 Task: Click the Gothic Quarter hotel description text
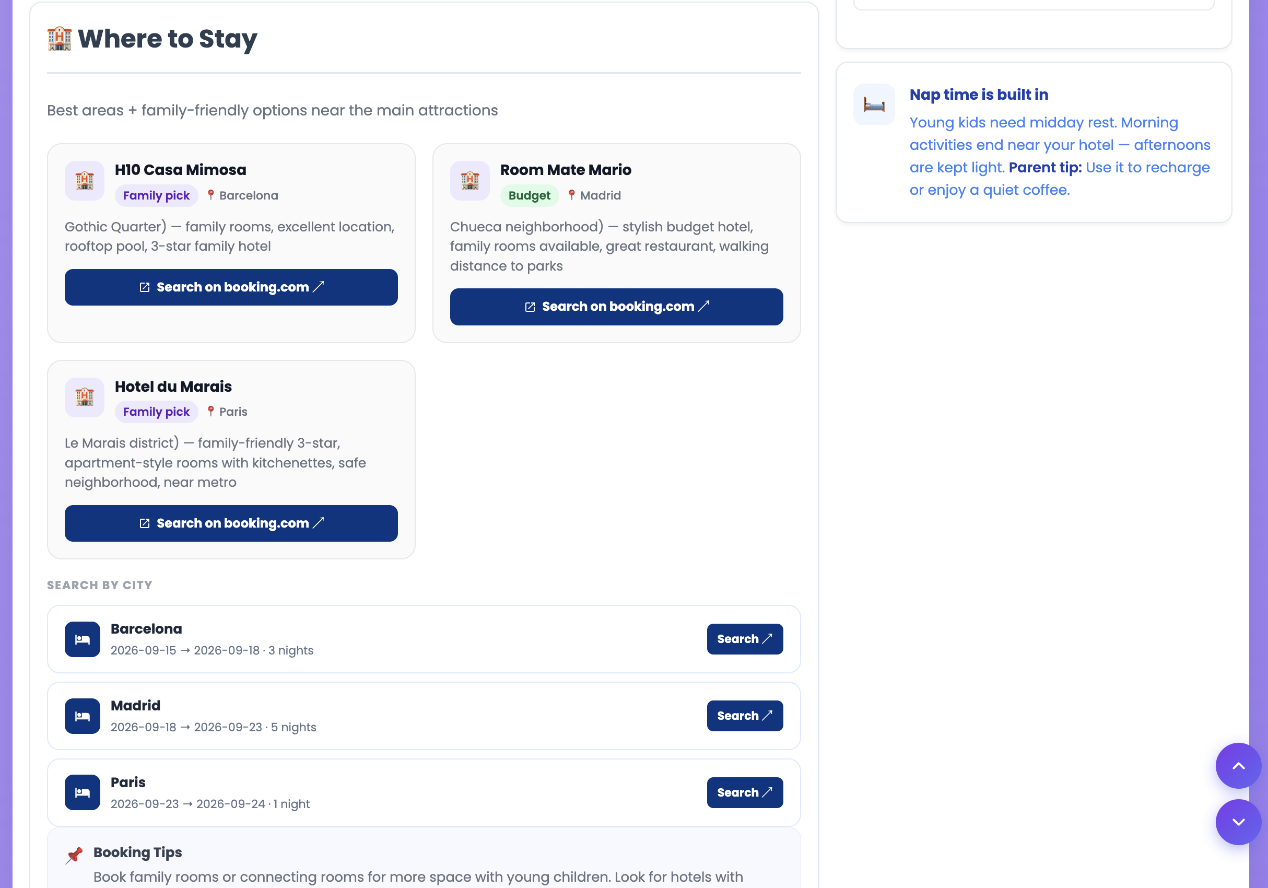point(230,236)
